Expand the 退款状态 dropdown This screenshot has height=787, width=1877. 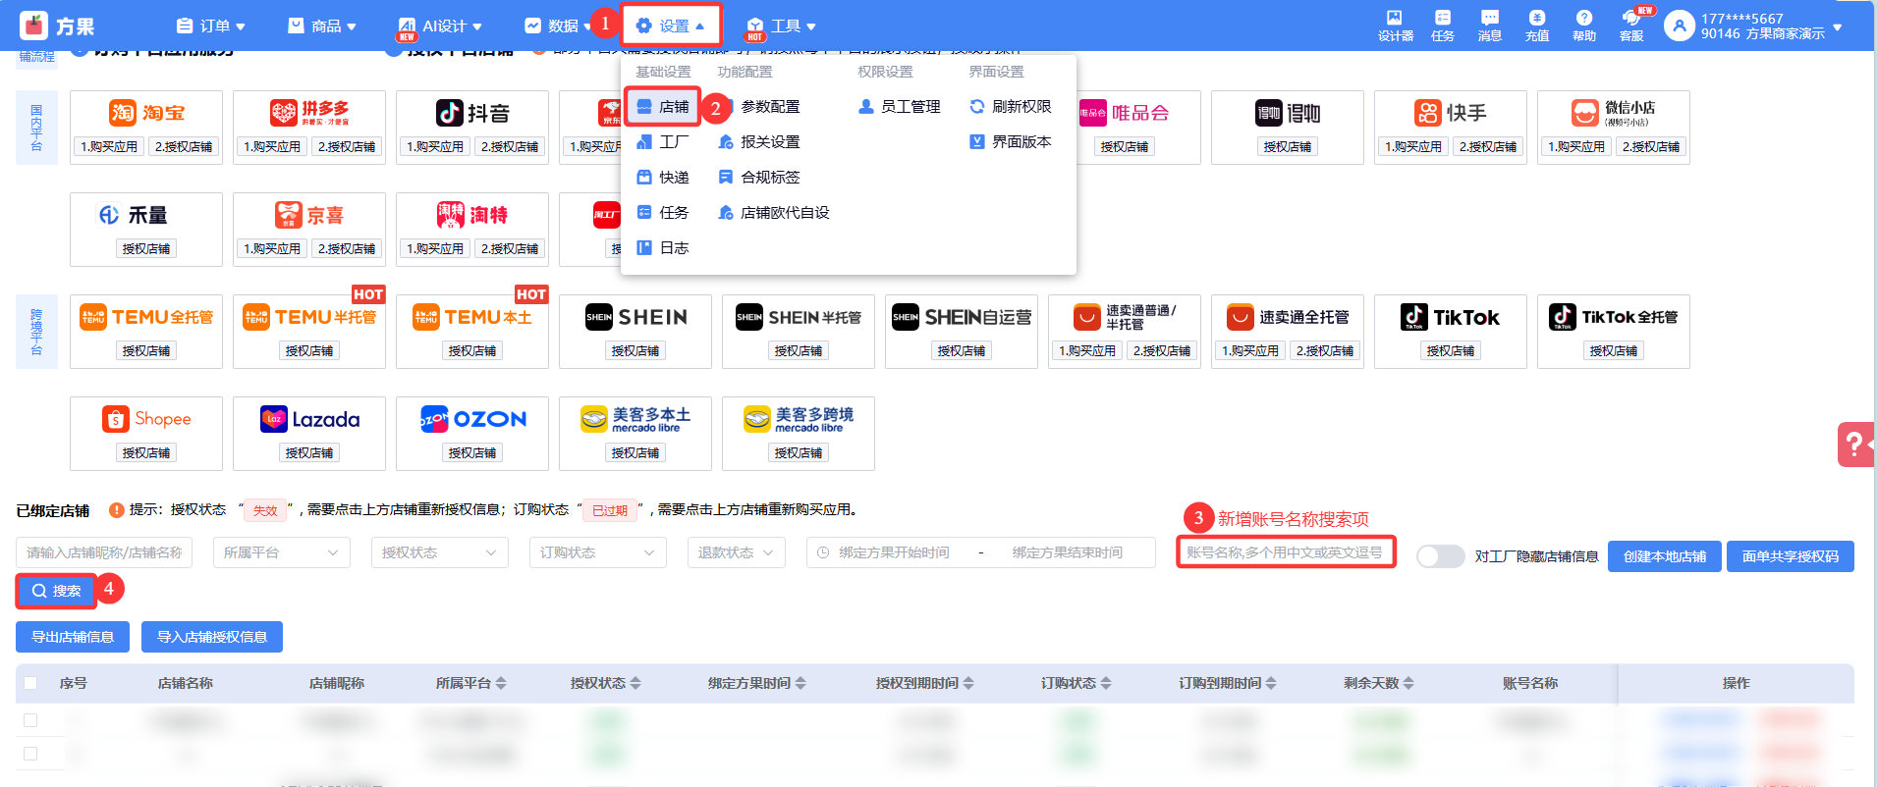736,552
